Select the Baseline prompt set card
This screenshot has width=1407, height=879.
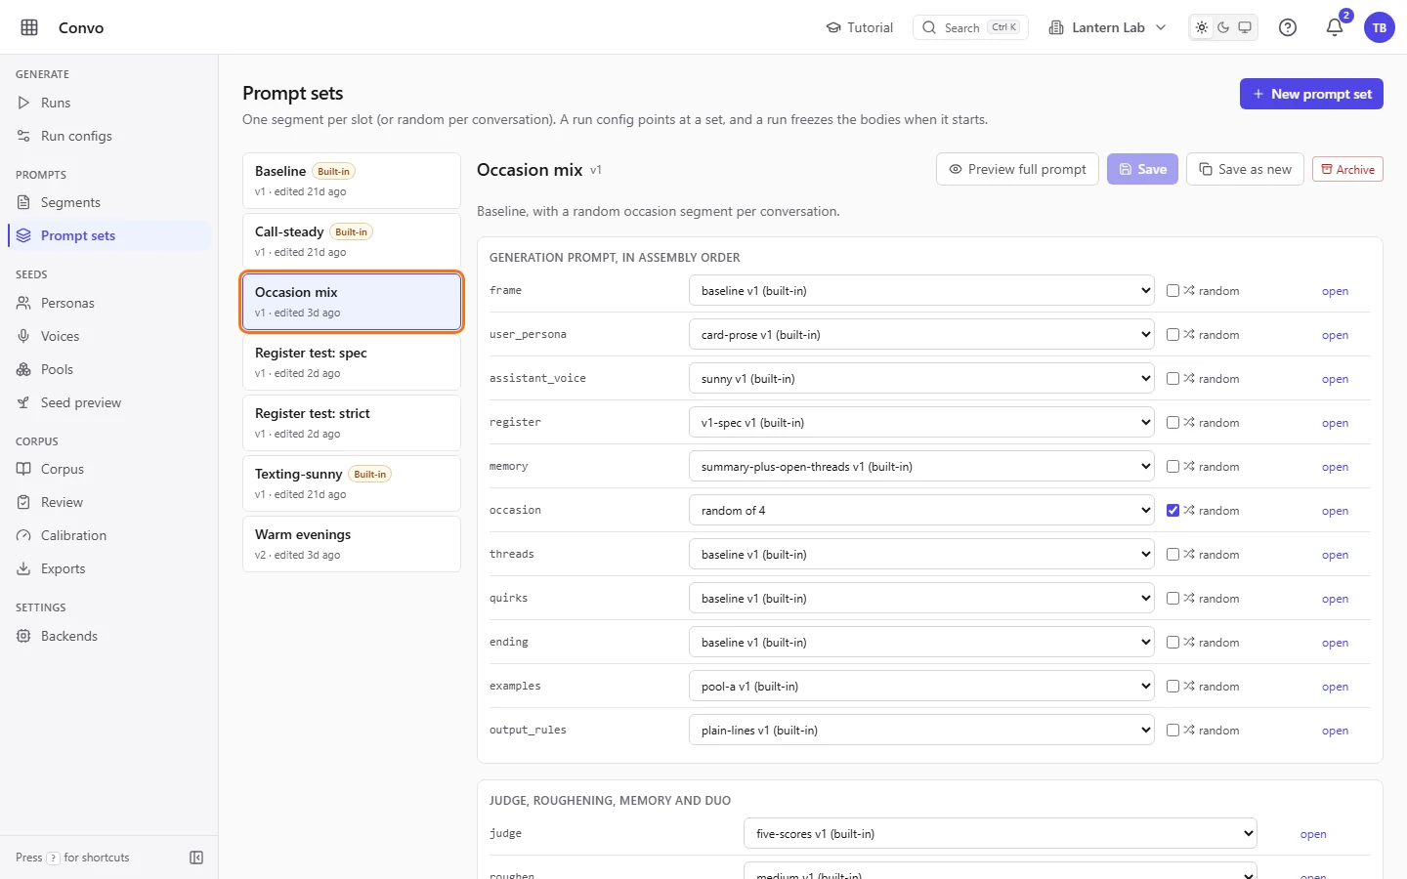[352, 181]
